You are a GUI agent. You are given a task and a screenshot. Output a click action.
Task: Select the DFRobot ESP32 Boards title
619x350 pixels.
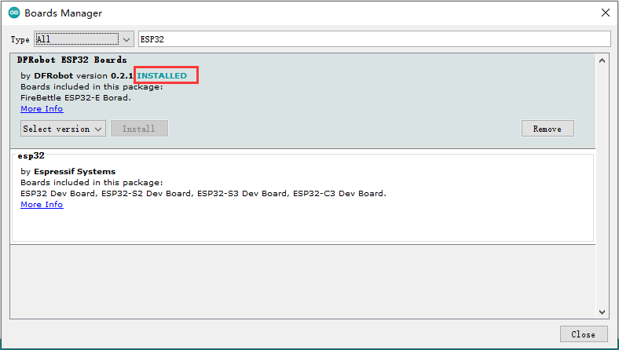click(x=71, y=60)
